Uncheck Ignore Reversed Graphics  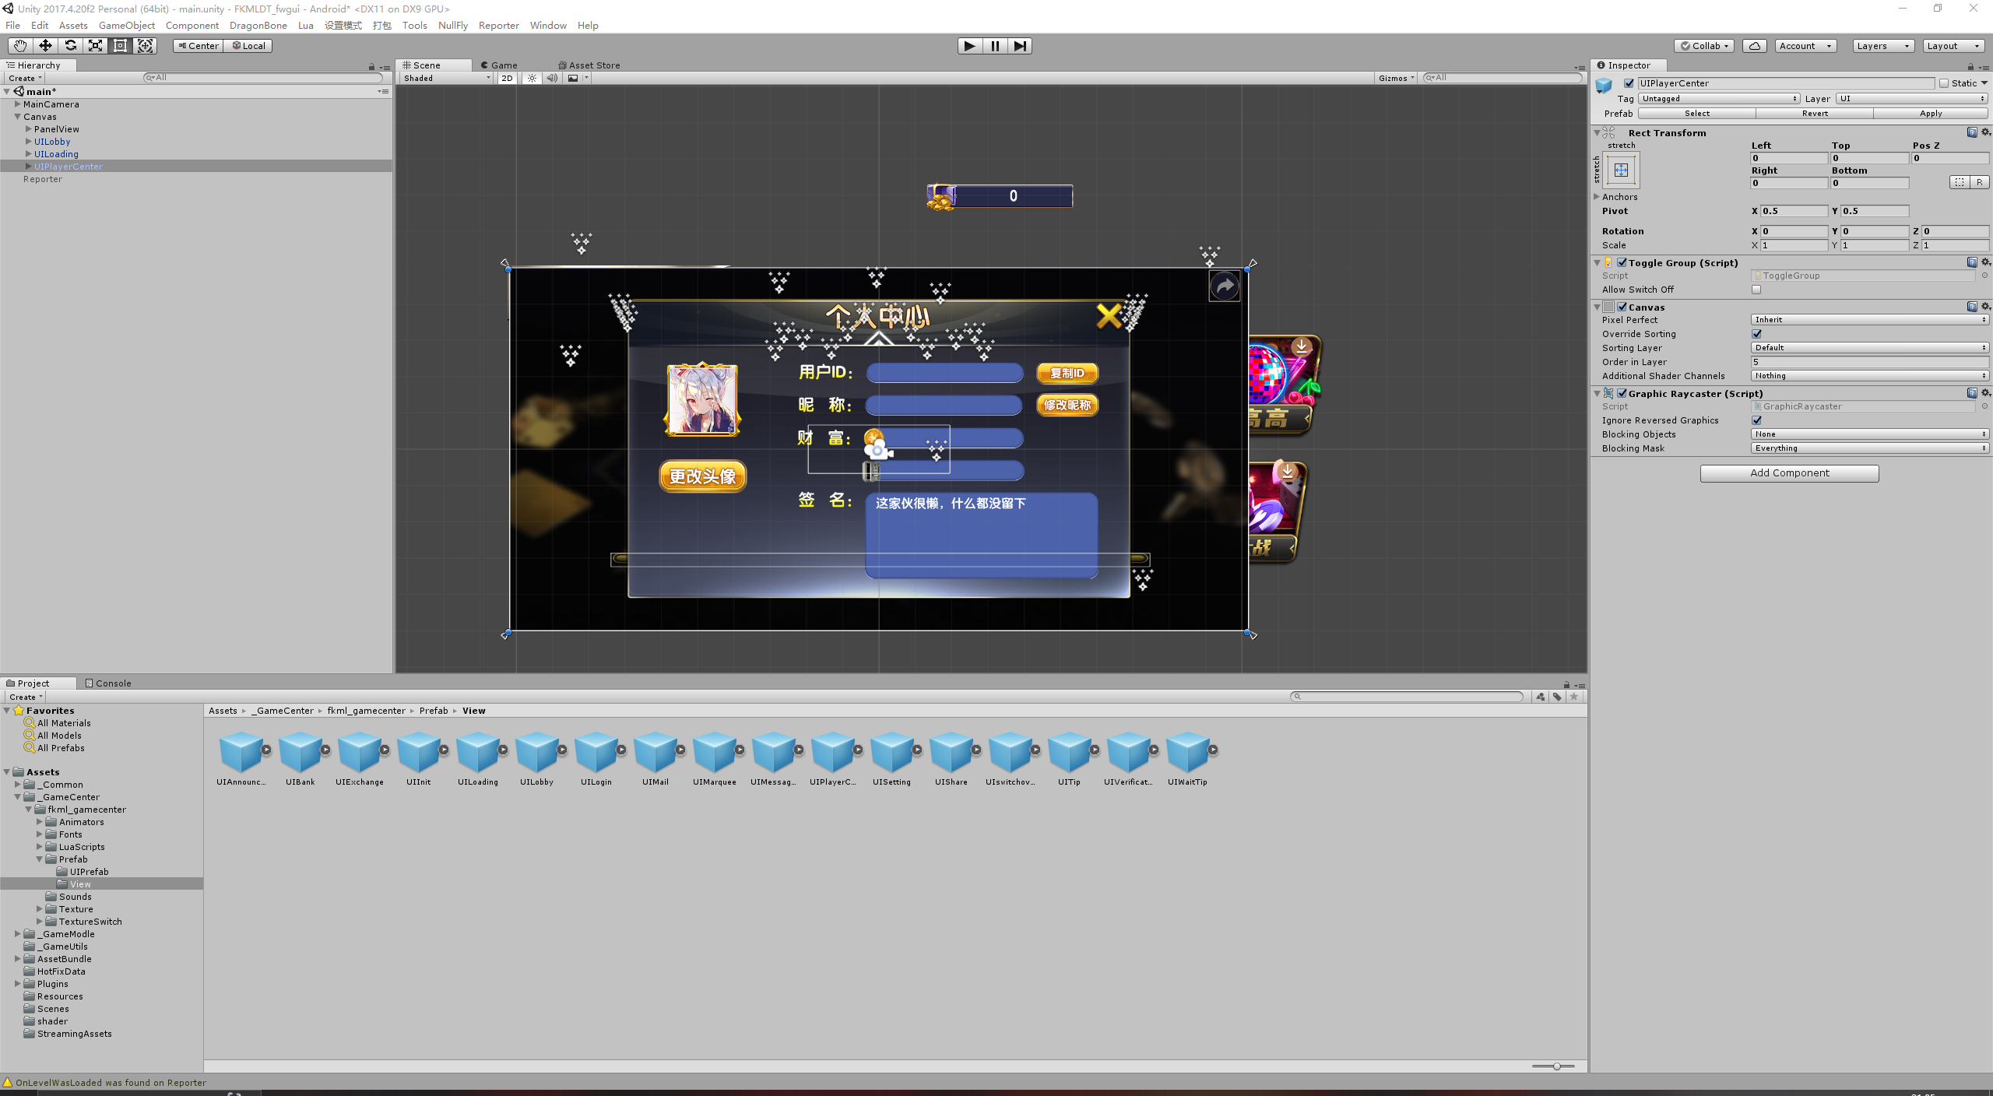click(1756, 420)
